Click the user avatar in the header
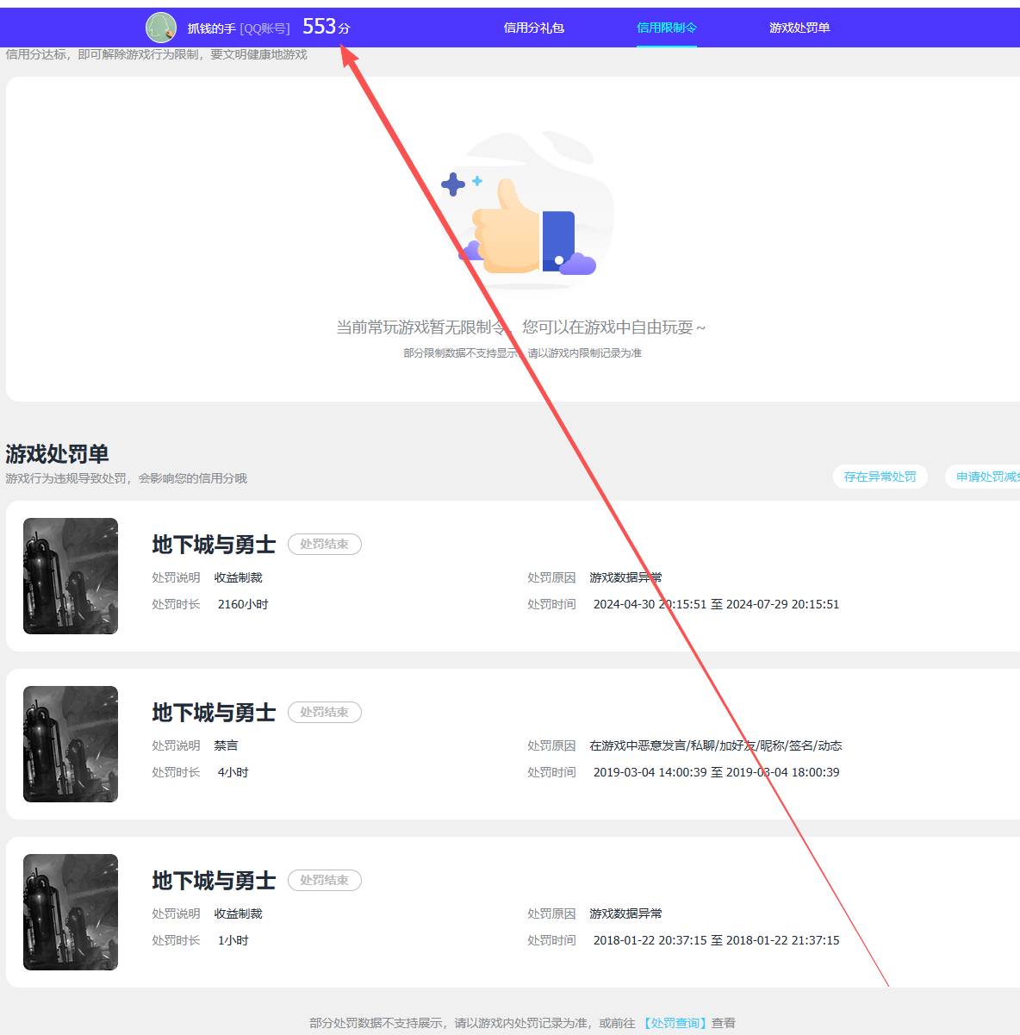1020x1035 pixels. (x=161, y=28)
